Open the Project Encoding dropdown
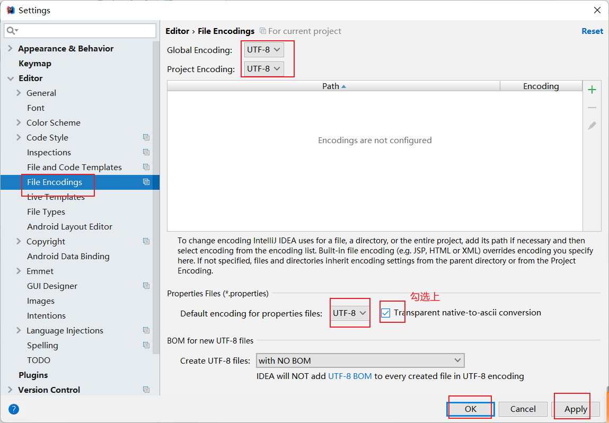 click(264, 69)
